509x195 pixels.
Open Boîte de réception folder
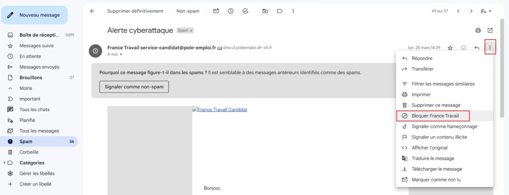click(x=39, y=35)
